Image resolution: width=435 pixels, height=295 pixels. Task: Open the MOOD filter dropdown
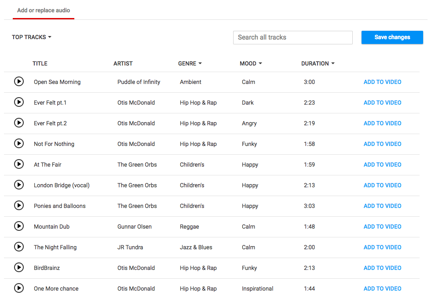coord(251,63)
